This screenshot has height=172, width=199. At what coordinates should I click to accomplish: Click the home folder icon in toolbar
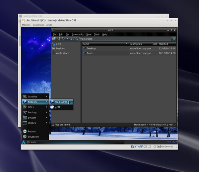77,39
